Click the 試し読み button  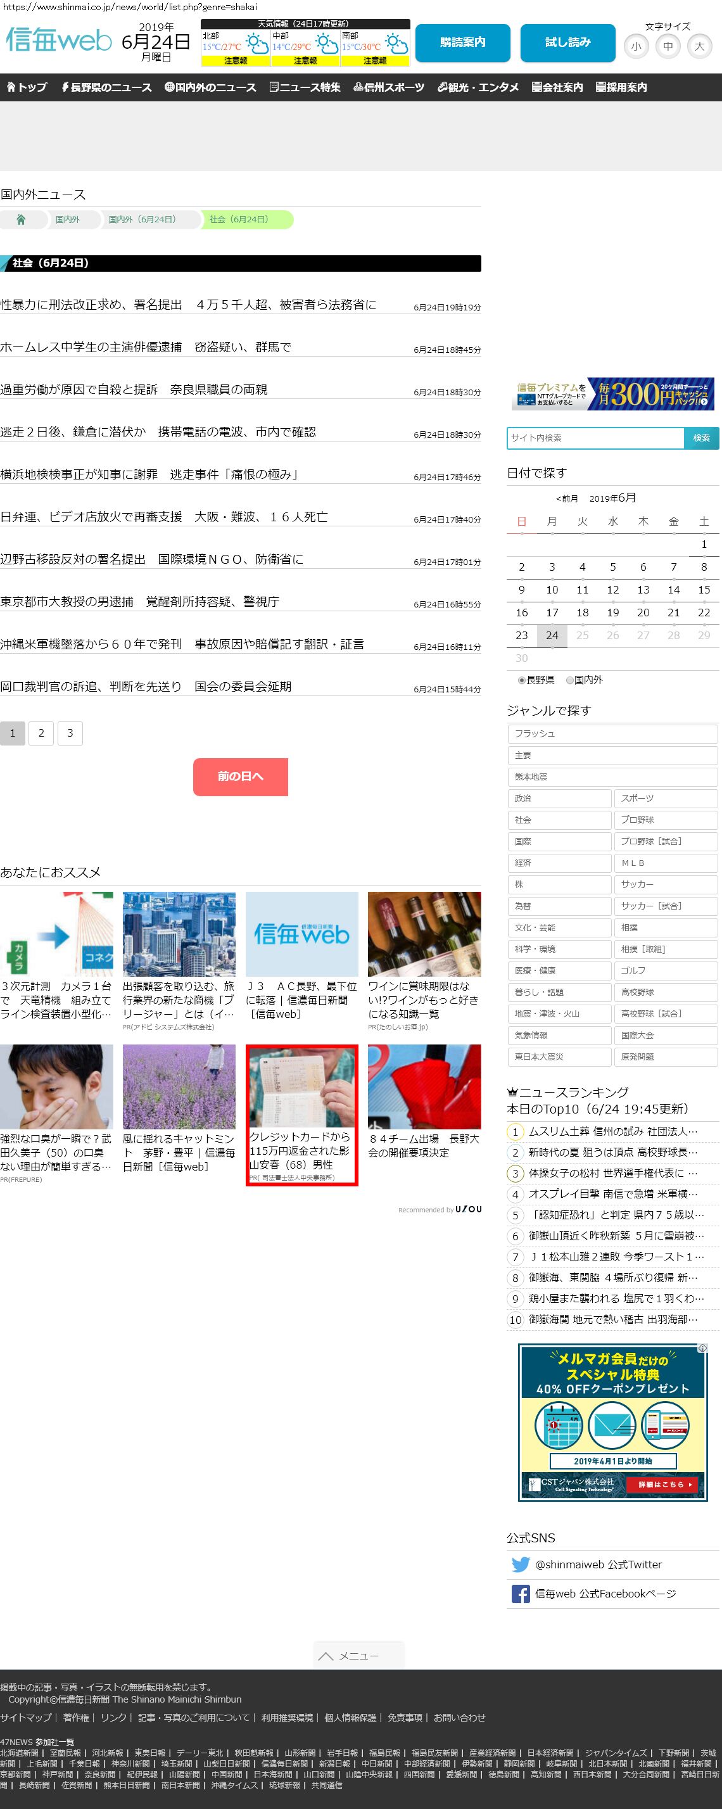coord(568,43)
